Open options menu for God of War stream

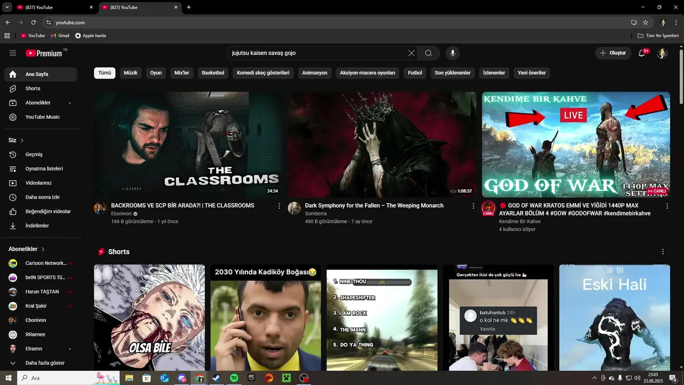[x=667, y=206]
